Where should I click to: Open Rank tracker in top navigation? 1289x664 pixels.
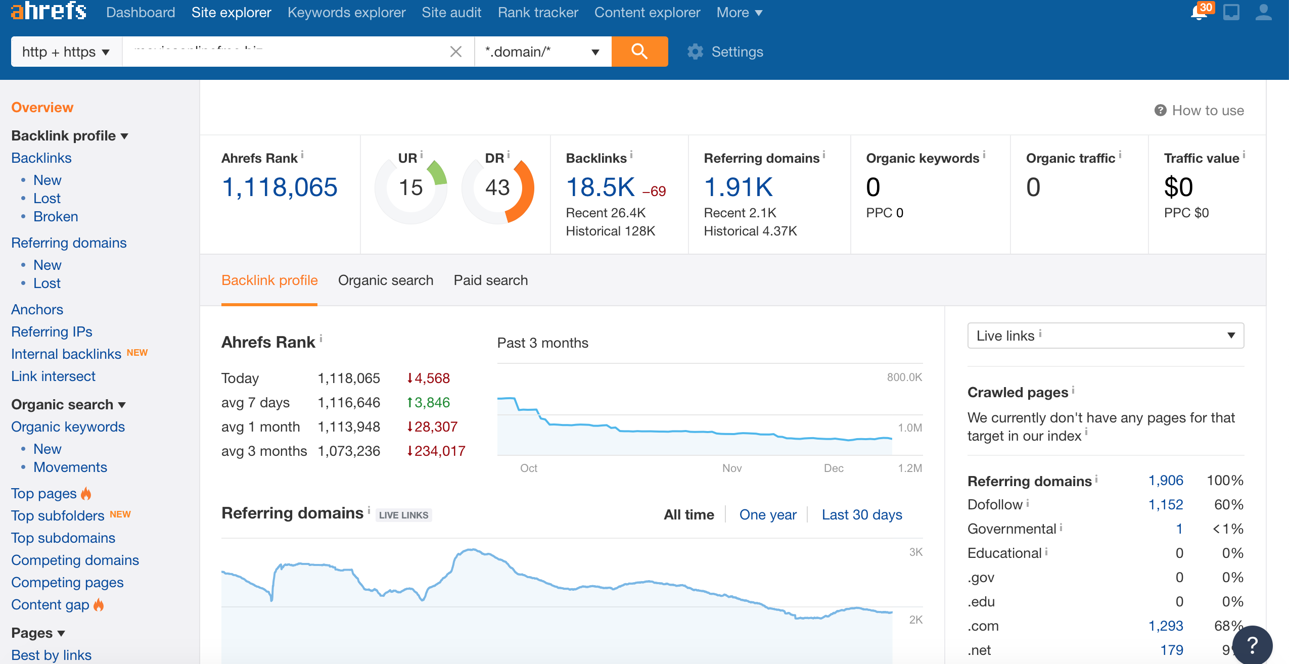(538, 12)
